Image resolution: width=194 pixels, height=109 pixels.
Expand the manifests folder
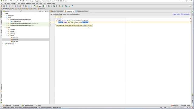[x=5, y=15]
